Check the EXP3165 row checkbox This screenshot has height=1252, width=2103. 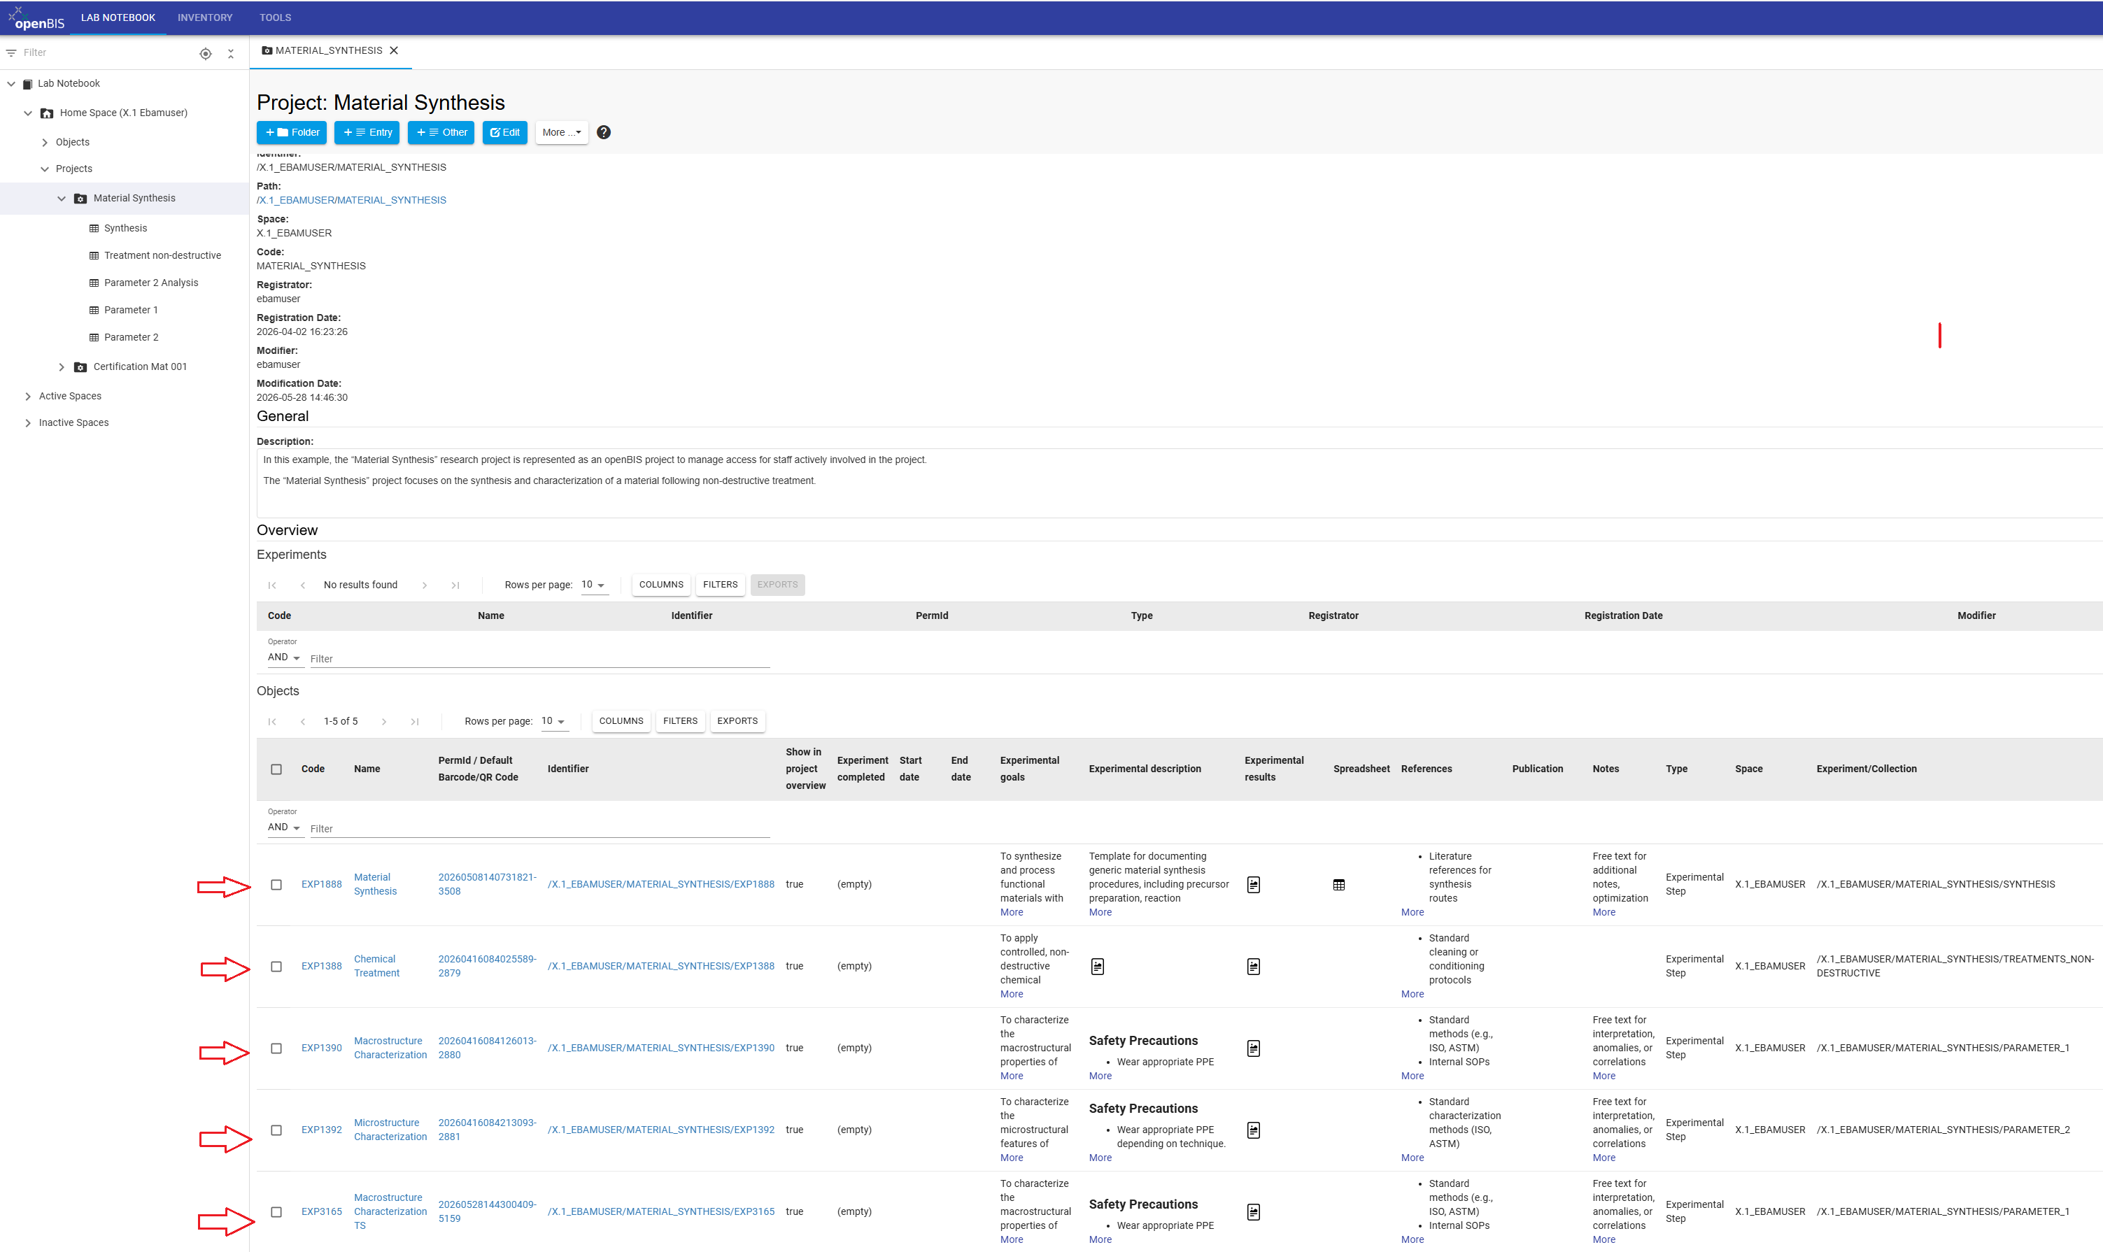click(276, 1212)
